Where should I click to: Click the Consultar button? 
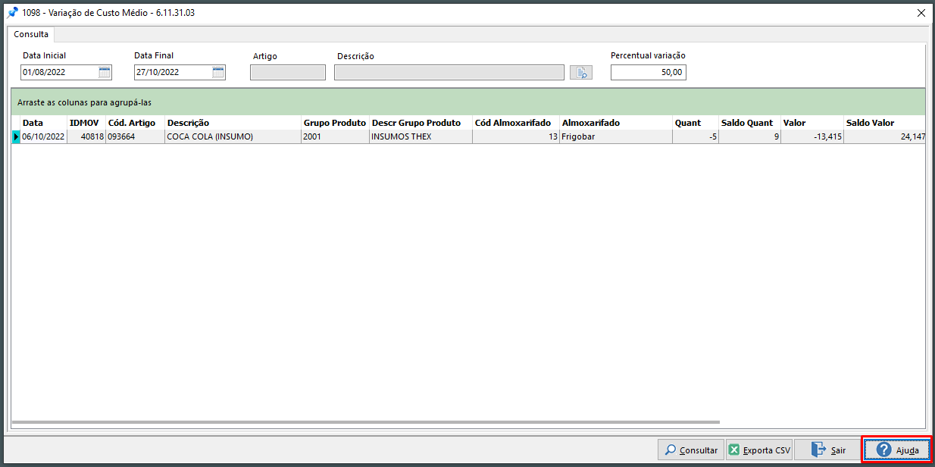click(x=690, y=450)
